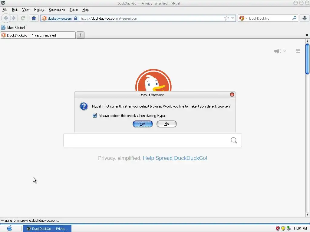
Task: Open the Most Visited bookmarks folder
Action: (13, 27)
